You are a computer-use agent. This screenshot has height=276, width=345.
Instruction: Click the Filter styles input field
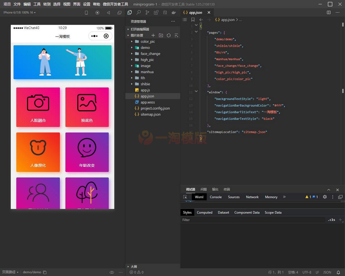click(253, 220)
